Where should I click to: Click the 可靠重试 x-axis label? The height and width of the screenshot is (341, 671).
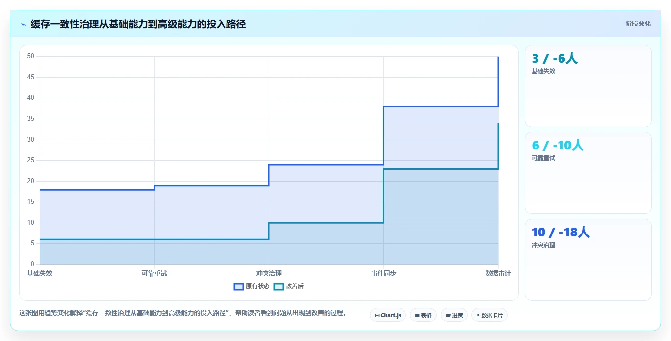154,273
